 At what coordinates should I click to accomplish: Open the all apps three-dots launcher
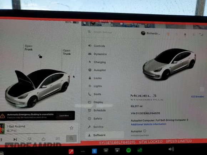[83, 151]
